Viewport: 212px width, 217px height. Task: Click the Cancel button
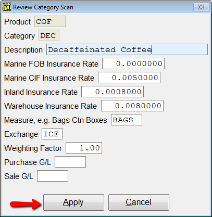(x=139, y=202)
